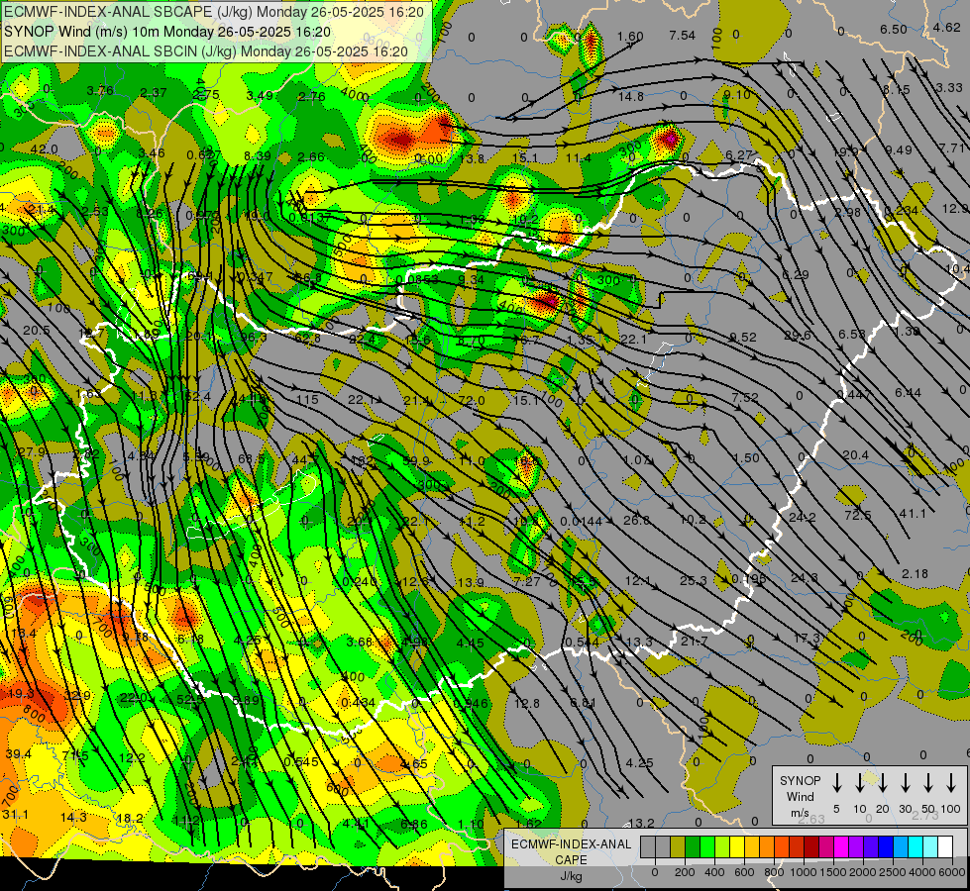Click the '1500' legend scale label
The height and width of the screenshot is (891, 970).
coord(833,872)
